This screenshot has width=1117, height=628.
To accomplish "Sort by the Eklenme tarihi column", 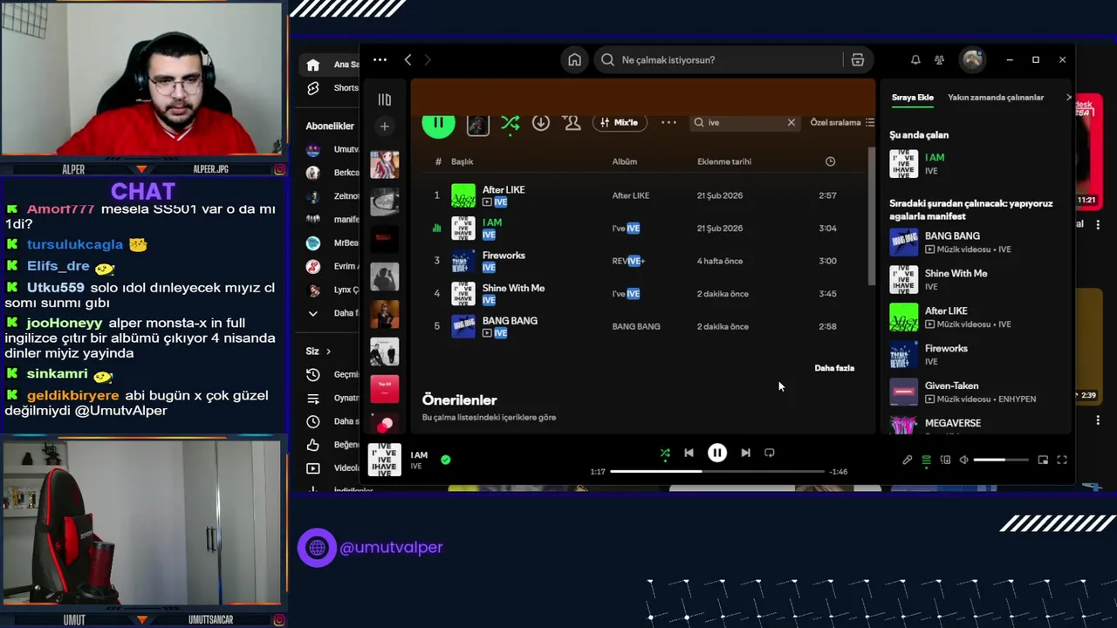I will [724, 161].
